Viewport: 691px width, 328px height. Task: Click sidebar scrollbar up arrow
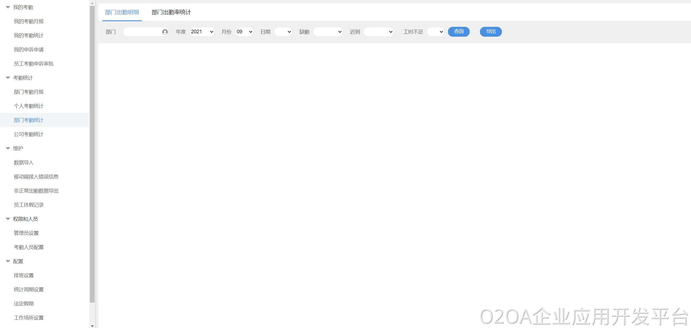pos(92,3)
